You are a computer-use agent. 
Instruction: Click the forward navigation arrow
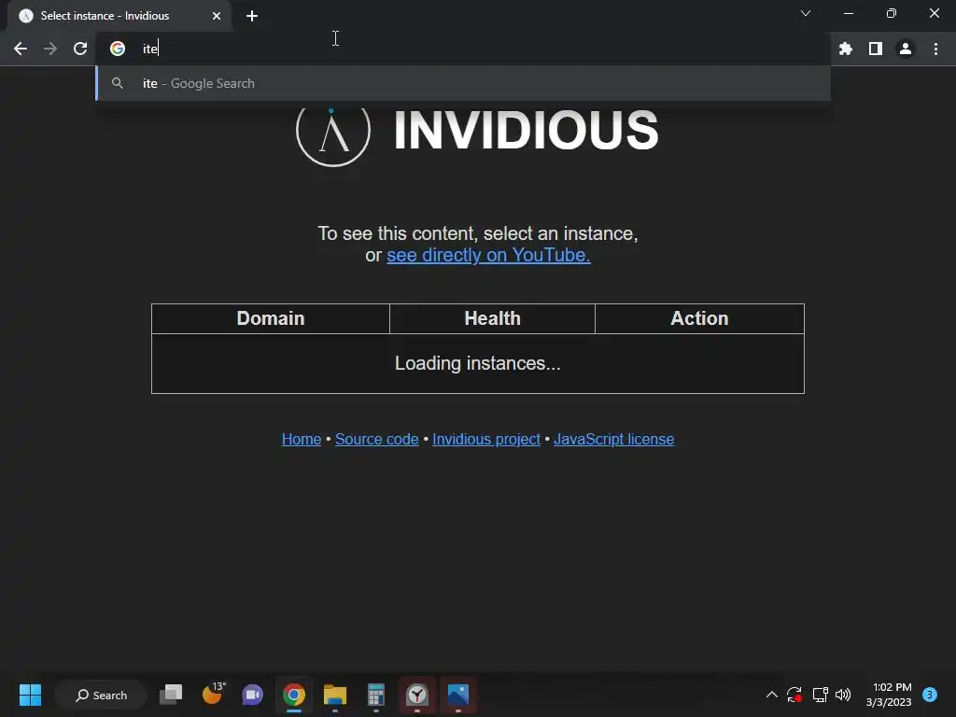(50, 49)
